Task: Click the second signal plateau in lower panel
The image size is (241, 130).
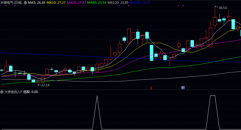Action: click(x=213, y=96)
